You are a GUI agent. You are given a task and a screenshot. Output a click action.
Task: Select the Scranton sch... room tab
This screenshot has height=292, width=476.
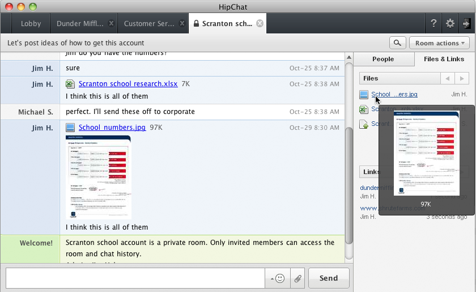coord(227,23)
